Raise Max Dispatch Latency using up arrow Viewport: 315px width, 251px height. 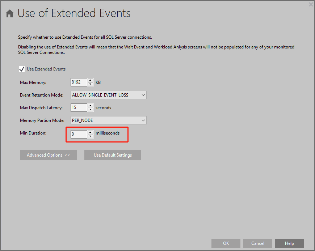91,106
